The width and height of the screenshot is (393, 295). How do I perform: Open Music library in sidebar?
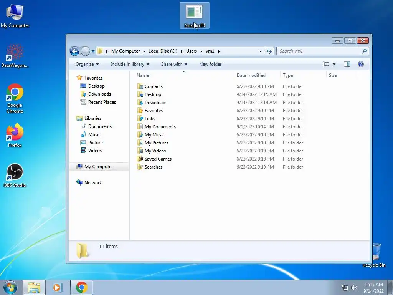tap(94, 134)
